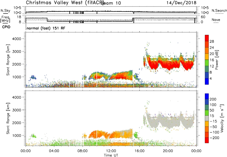227x157 pixels.
Task: Click the "Power [dB]" color bar title
Action: click(217, 60)
